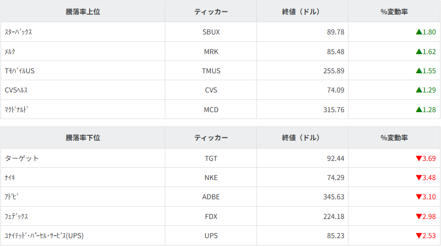Click the top table %変動率 header
Image resolution: width=441 pixels, height=247 pixels.
[x=394, y=11]
